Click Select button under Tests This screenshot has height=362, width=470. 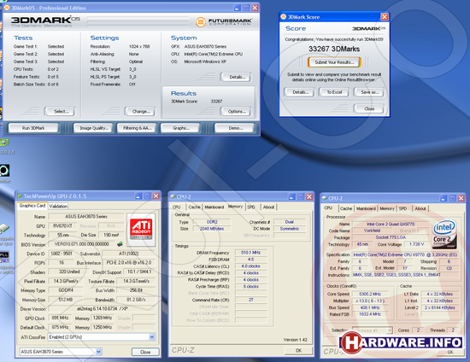[x=60, y=111]
